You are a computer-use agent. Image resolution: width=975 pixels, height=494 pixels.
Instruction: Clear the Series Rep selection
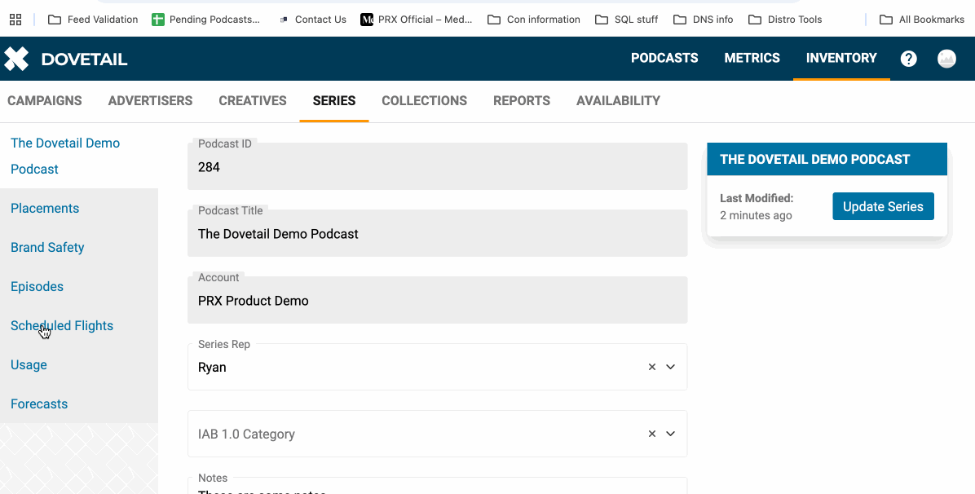click(651, 367)
